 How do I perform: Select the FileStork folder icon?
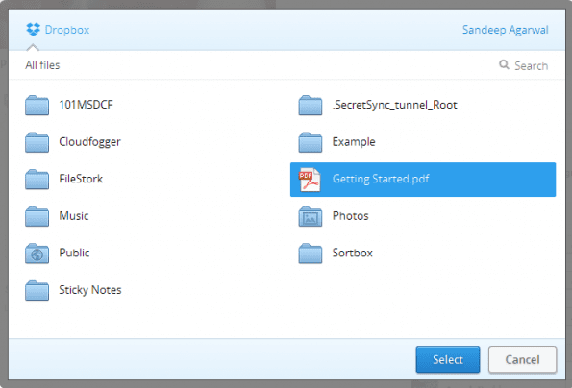coord(37,180)
